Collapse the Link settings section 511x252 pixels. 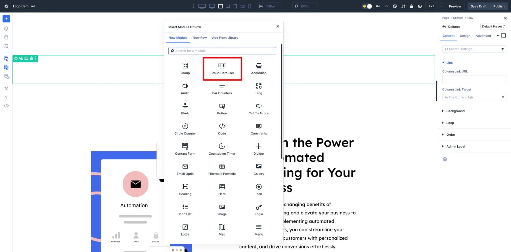click(x=449, y=63)
